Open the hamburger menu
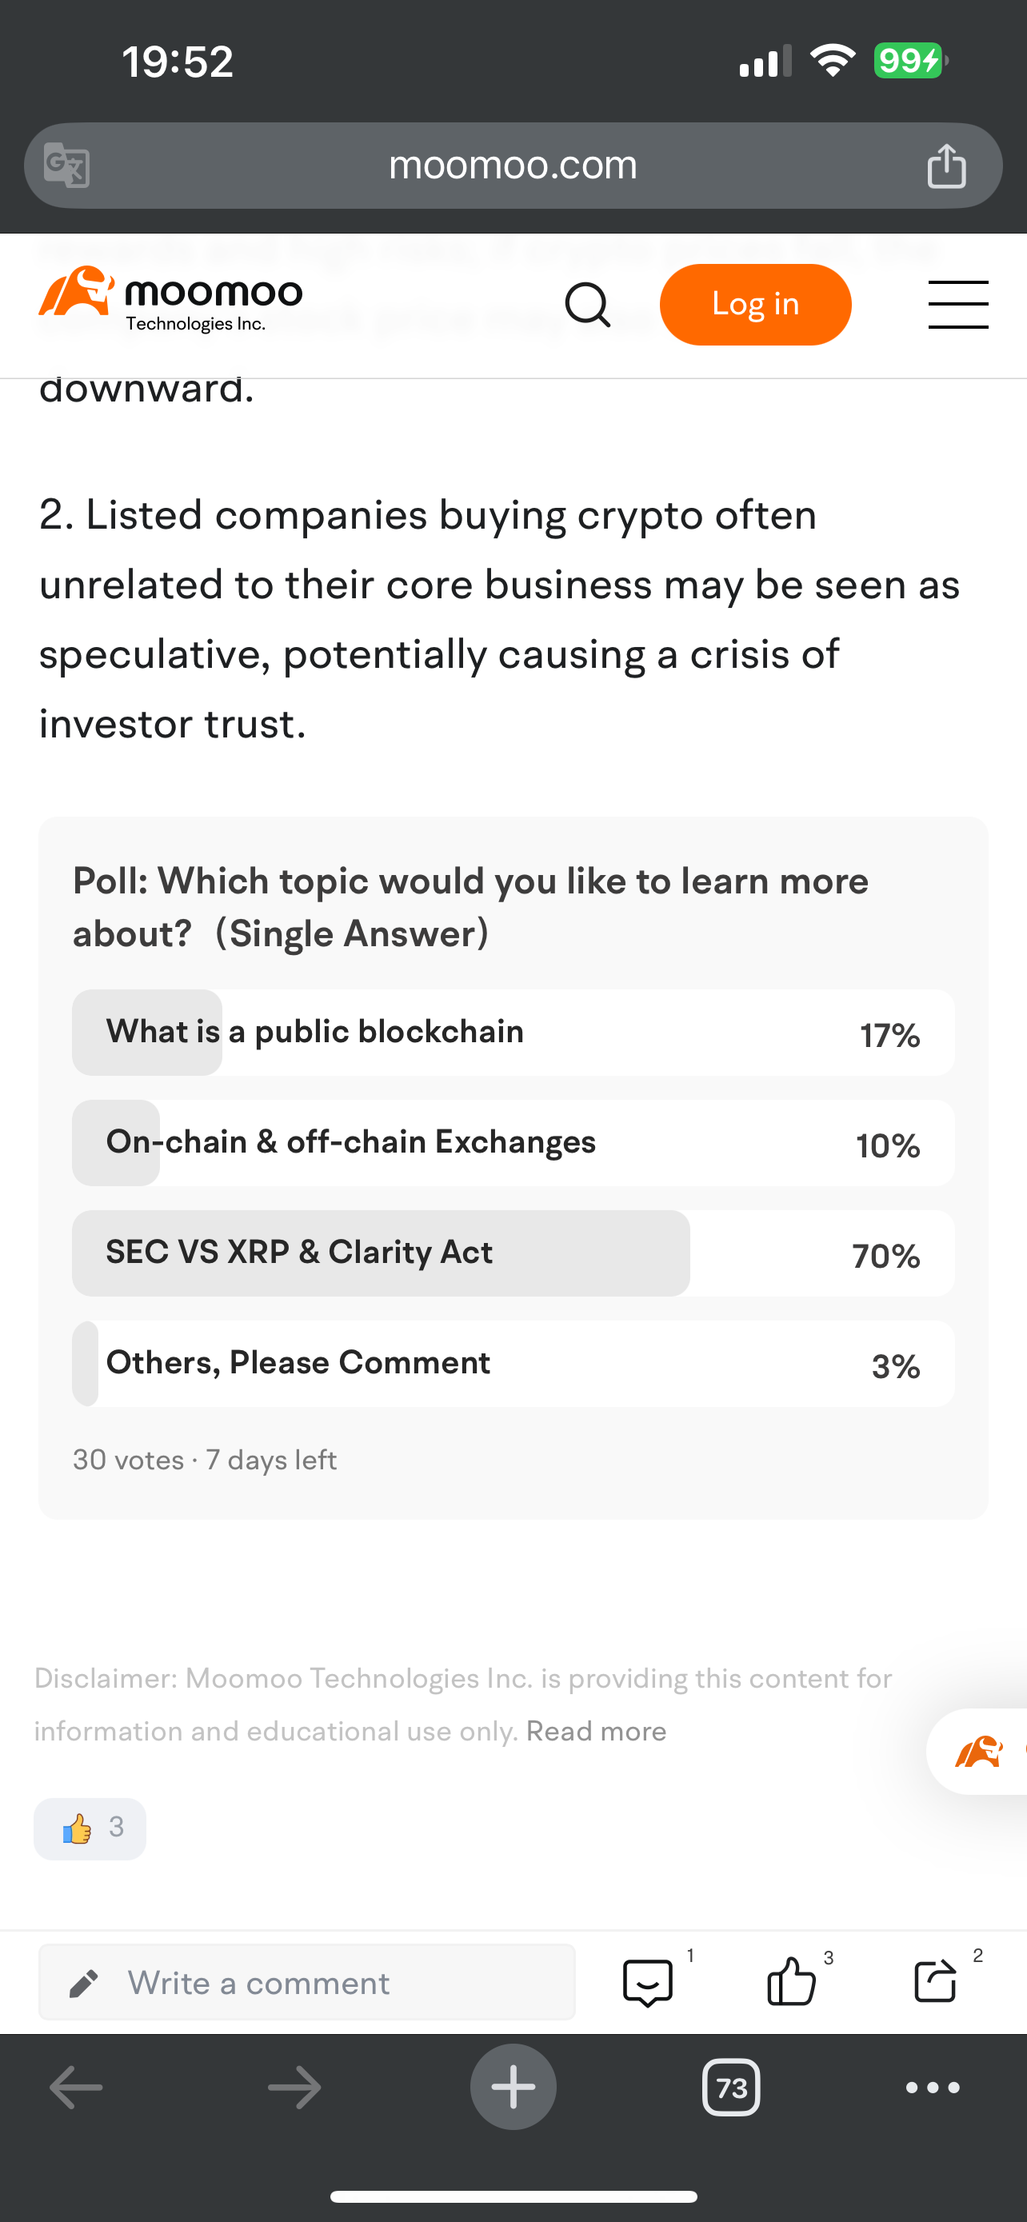 957,305
